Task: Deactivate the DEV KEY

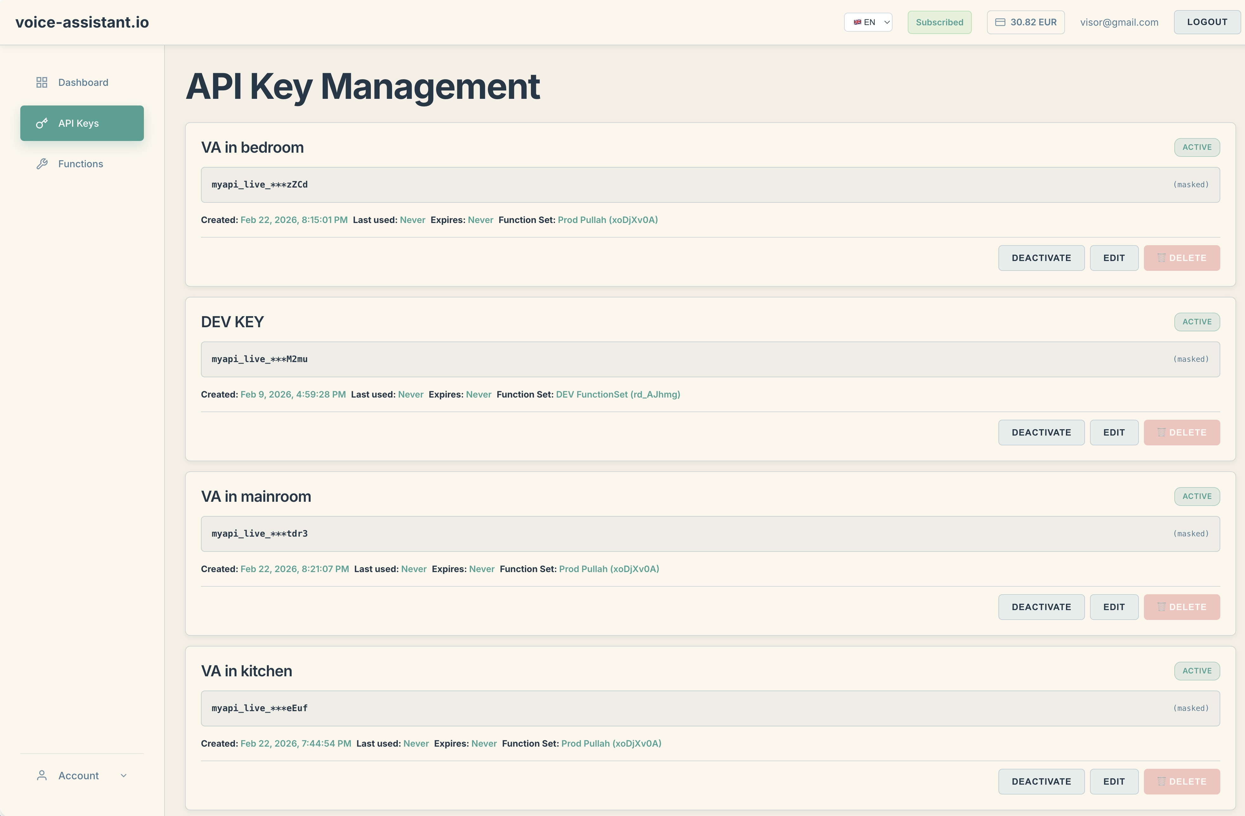Action: (1041, 432)
